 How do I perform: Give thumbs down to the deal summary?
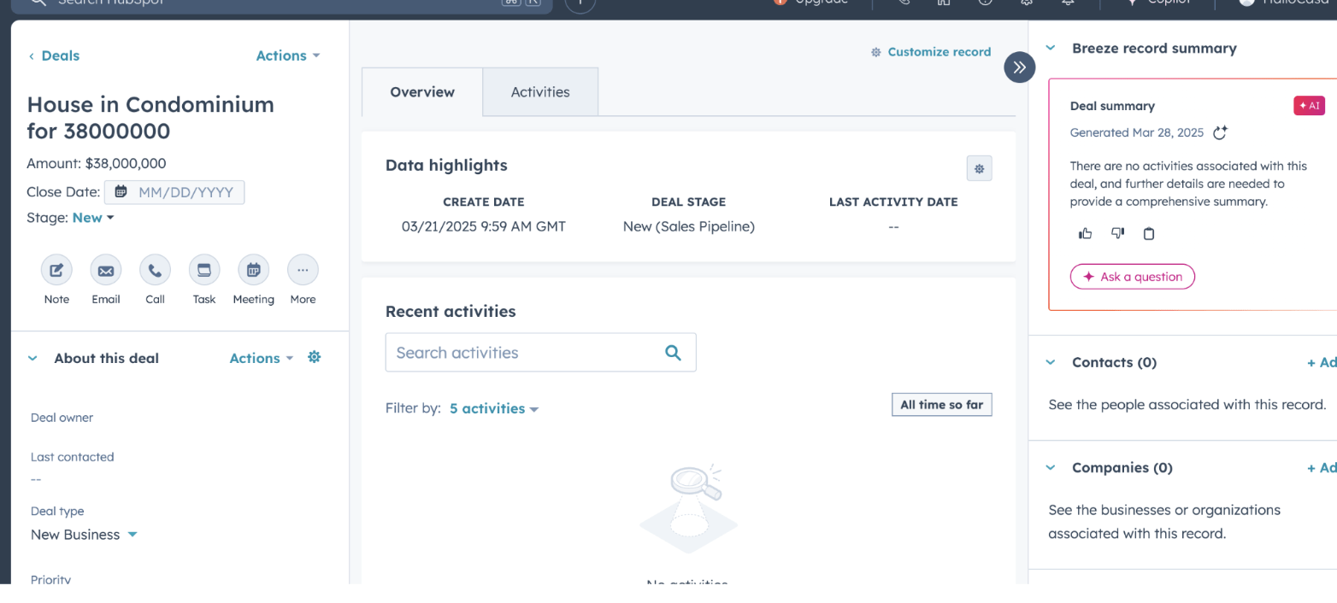click(1117, 233)
